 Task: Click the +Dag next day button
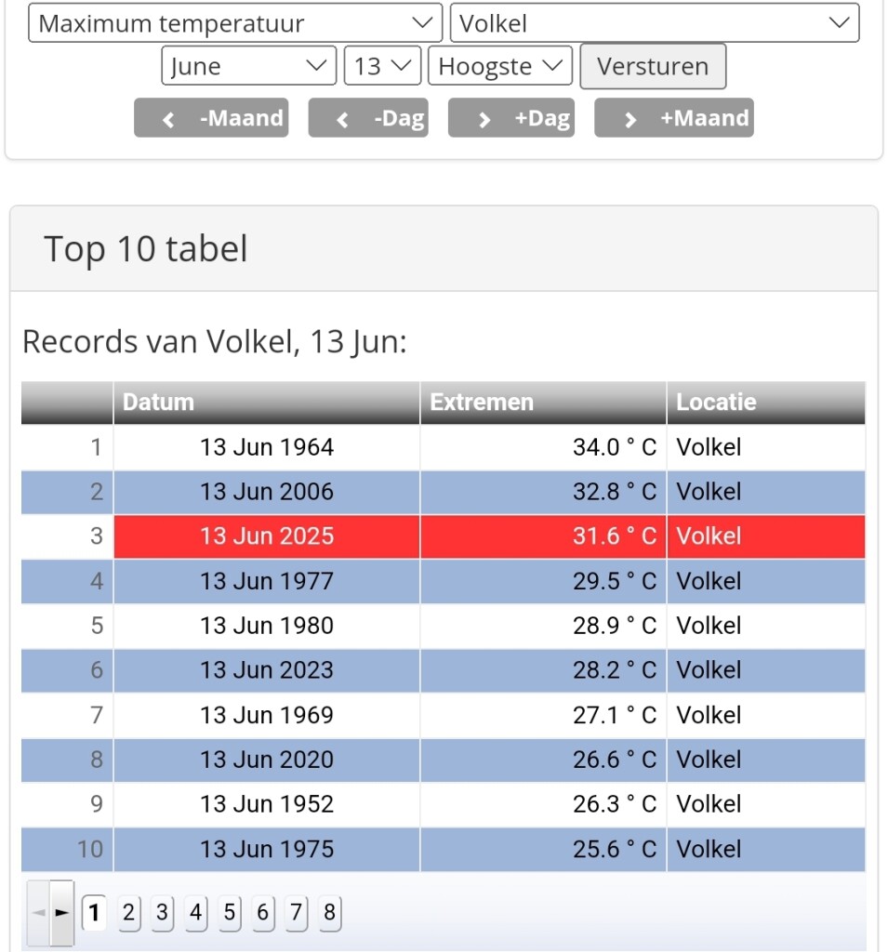click(511, 118)
